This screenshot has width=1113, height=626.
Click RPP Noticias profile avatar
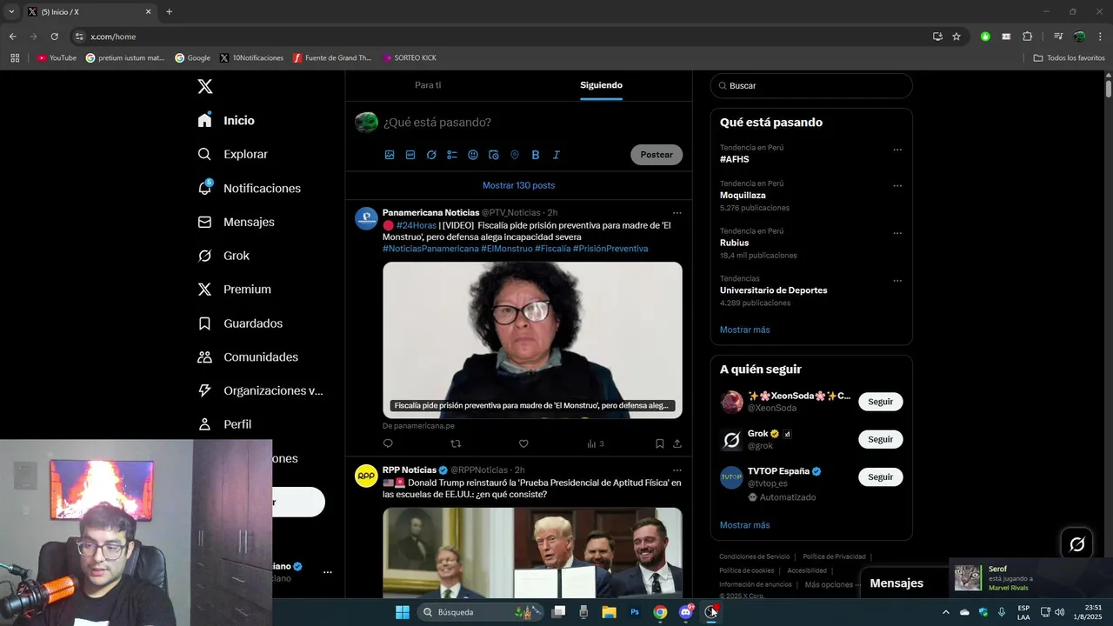click(366, 476)
